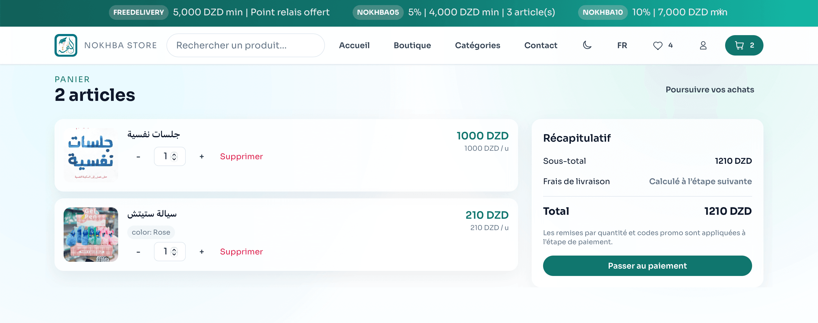Viewport: 818px width, 323px height.
Task: Click the product search field
Action: [x=245, y=46]
